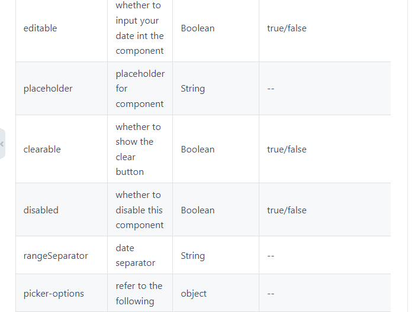
Task: Select the 'disabled' property name cell
Action: 41,210
